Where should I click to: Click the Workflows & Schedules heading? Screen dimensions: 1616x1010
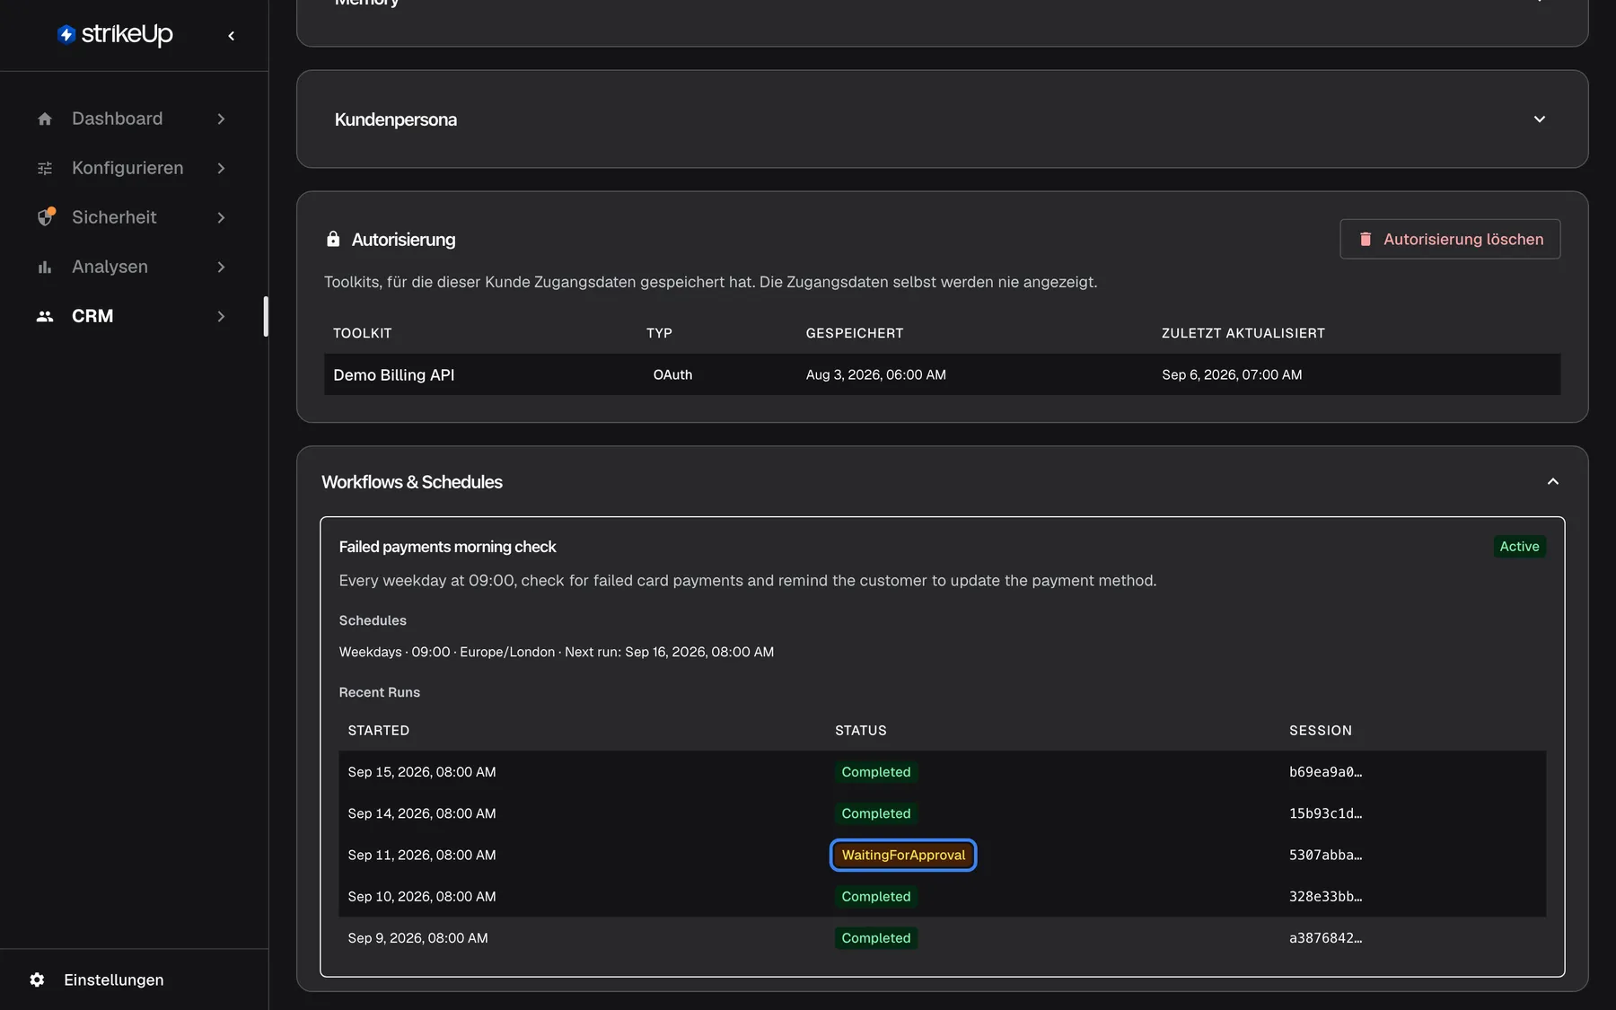point(412,482)
